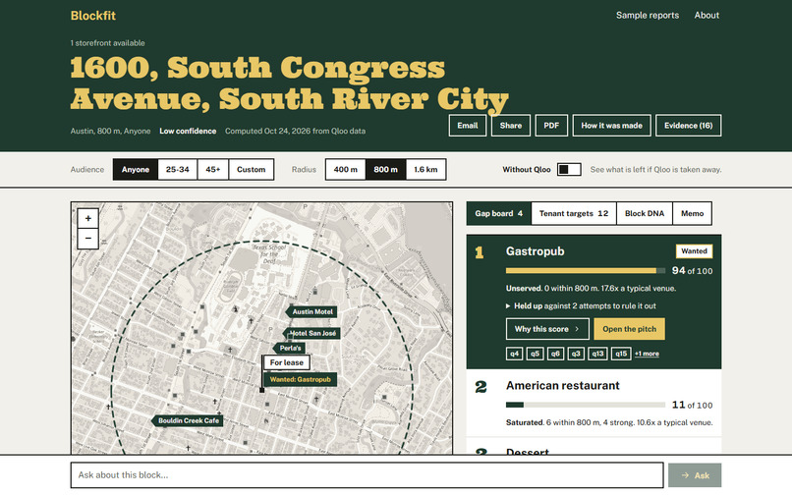Viewport: 792px width, 495px height.
Task: Click the 1 storefront available text
Action: coord(107,43)
